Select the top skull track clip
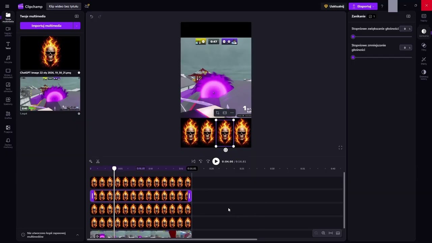The width and height of the screenshot is (432, 243). (x=141, y=183)
